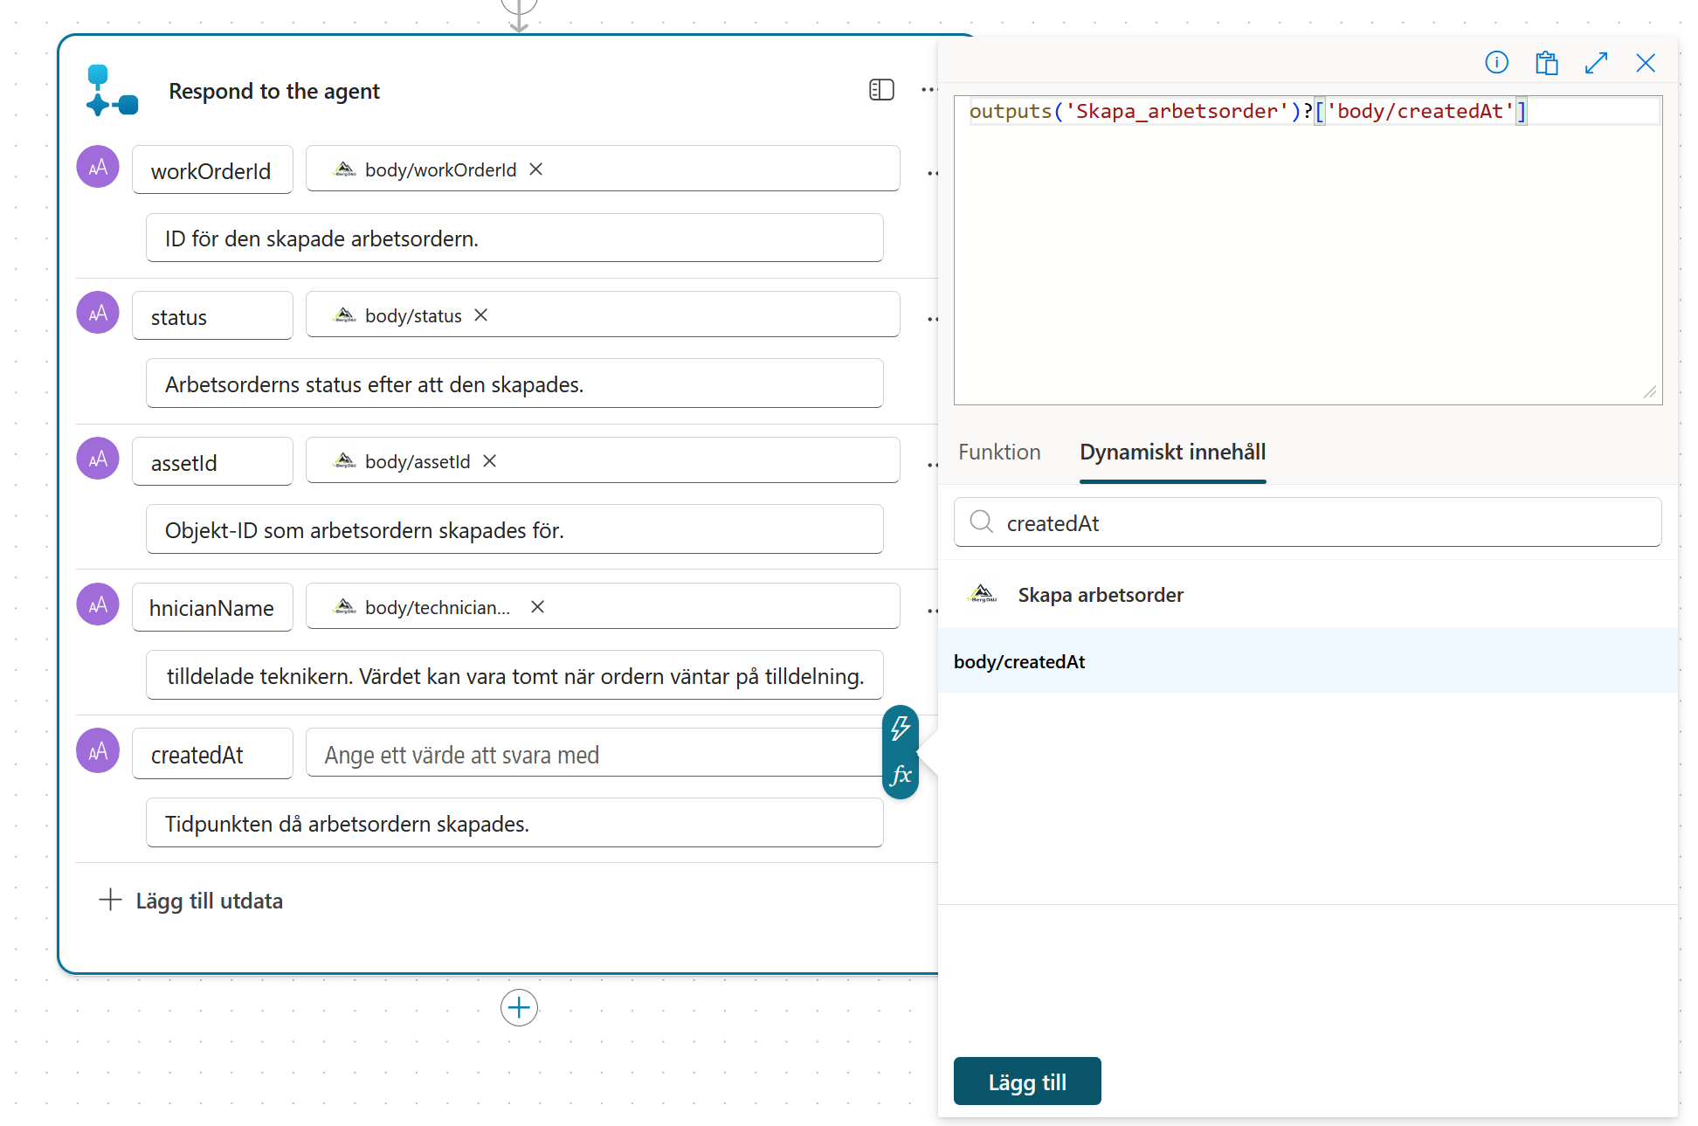Image resolution: width=1698 pixels, height=1126 pixels.
Task: Click the lightning dynamic content icon
Action: point(901,728)
